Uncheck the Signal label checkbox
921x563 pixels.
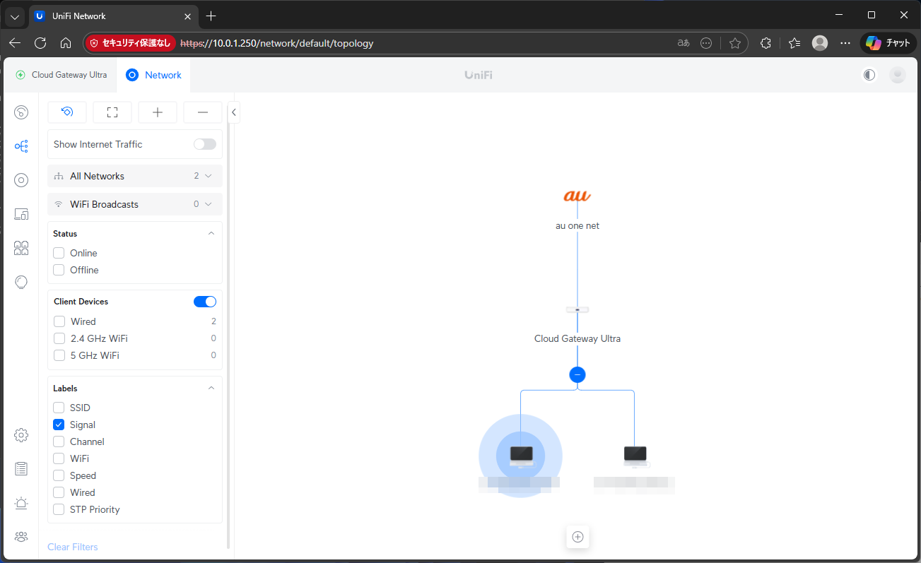[59, 425]
